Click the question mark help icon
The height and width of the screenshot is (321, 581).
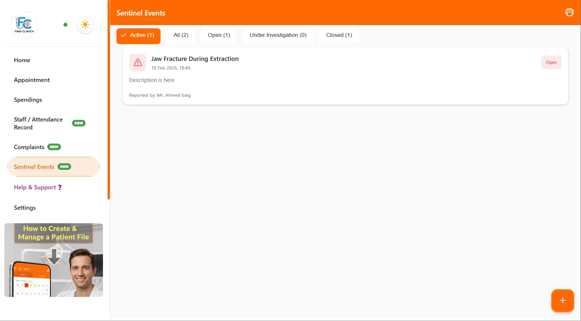pos(60,187)
